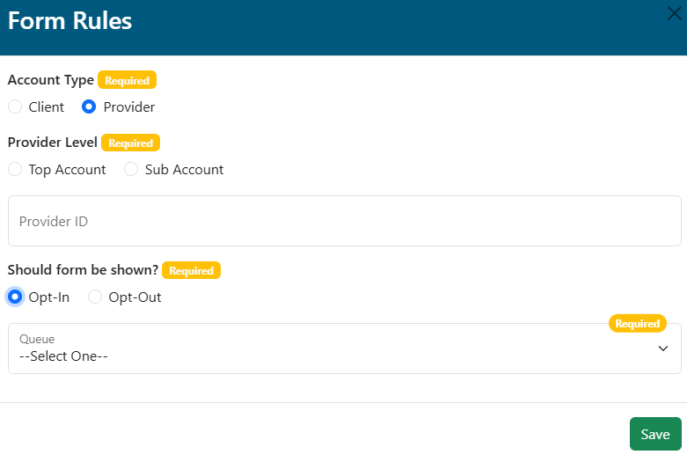Close the Form Rules dialog

coord(674,12)
